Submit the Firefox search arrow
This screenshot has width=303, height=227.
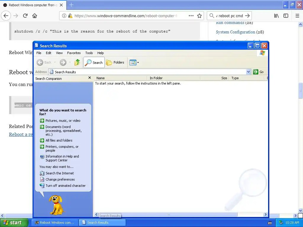pyautogui.click(x=247, y=16)
